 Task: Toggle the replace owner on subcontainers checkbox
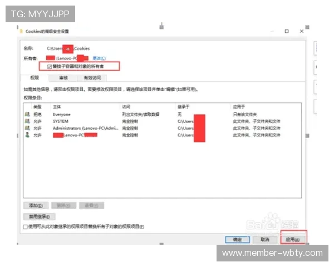(x=49, y=67)
